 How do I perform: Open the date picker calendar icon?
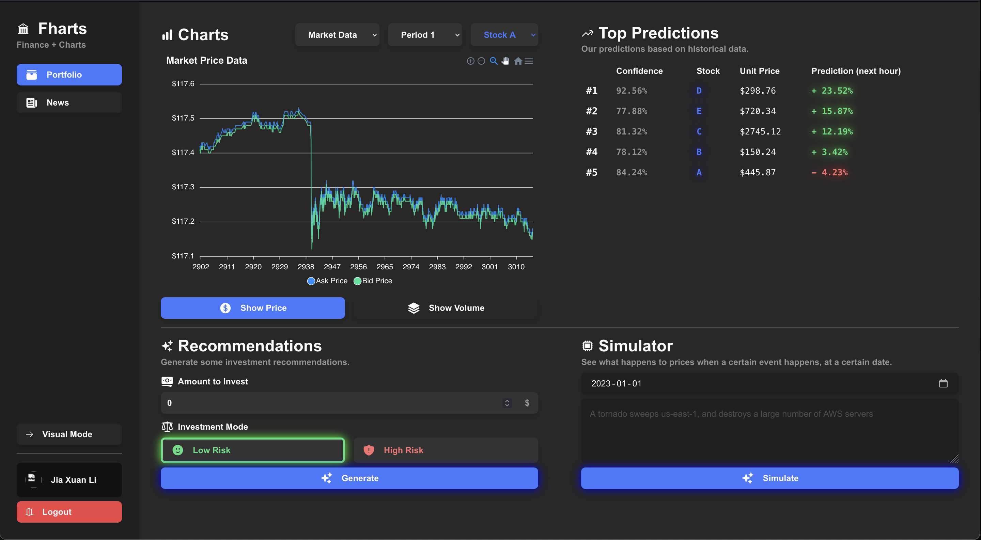tap(943, 383)
